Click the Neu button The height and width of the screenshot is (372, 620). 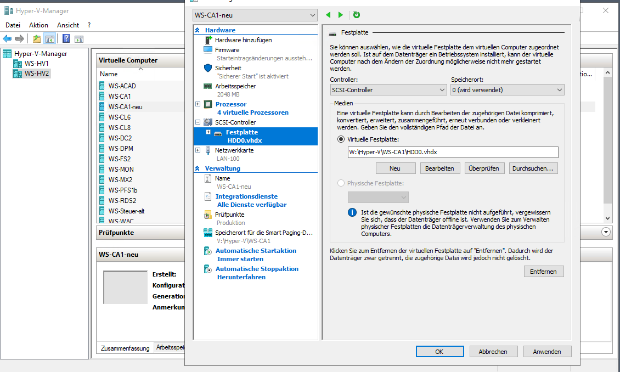click(395, 168)
